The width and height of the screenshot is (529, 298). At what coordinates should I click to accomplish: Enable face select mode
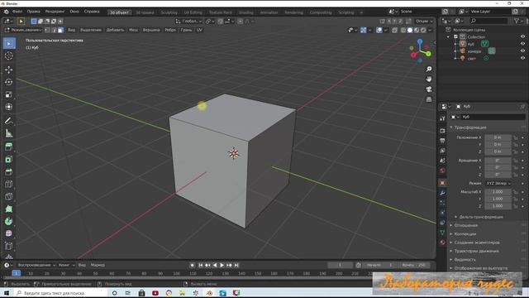coord(60,30)
